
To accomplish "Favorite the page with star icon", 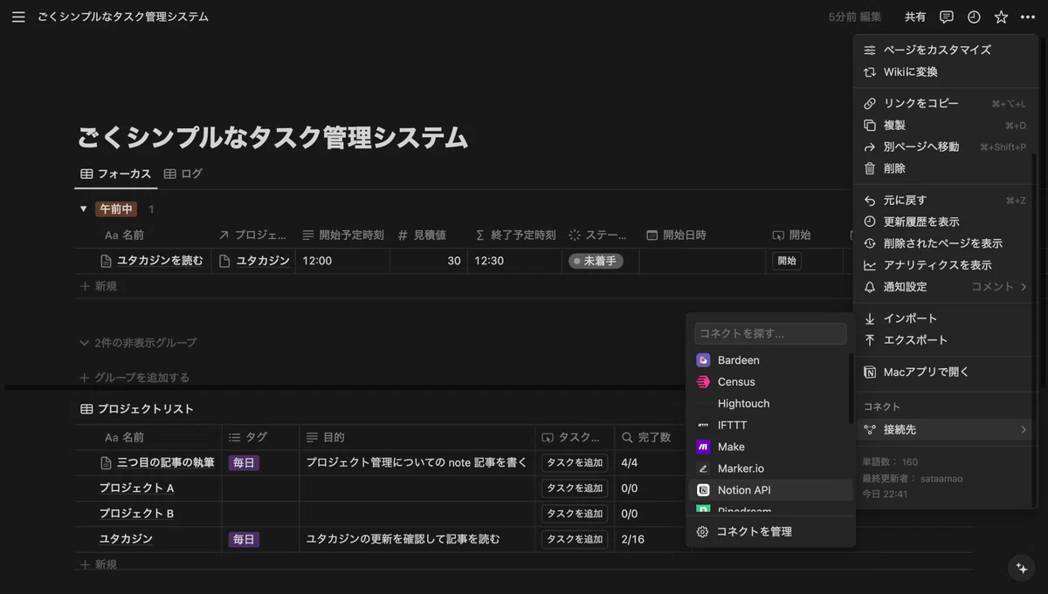I will (1001, 17).
